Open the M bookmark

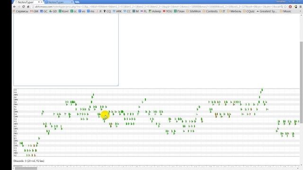click(135, 11)
